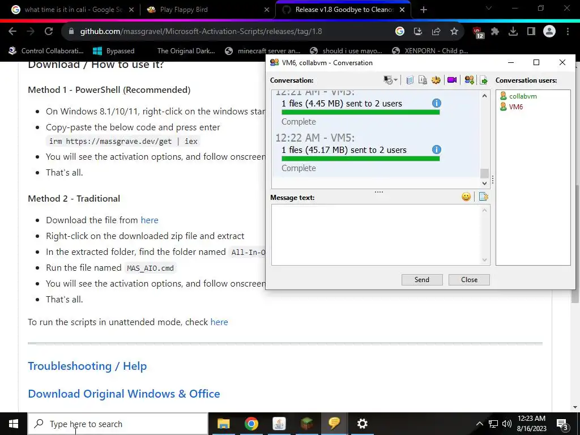Share this page icon in address bar
The image size is (580, 435).
436,32
